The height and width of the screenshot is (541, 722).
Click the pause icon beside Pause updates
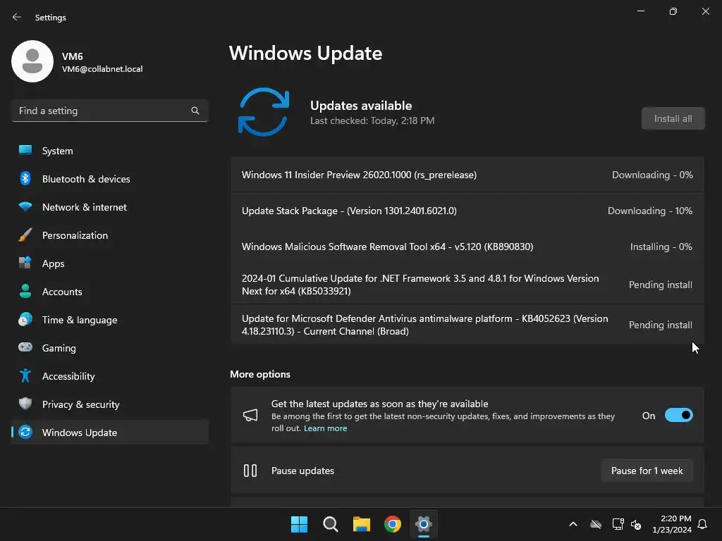pyautogui.click(x=250, y=471)
